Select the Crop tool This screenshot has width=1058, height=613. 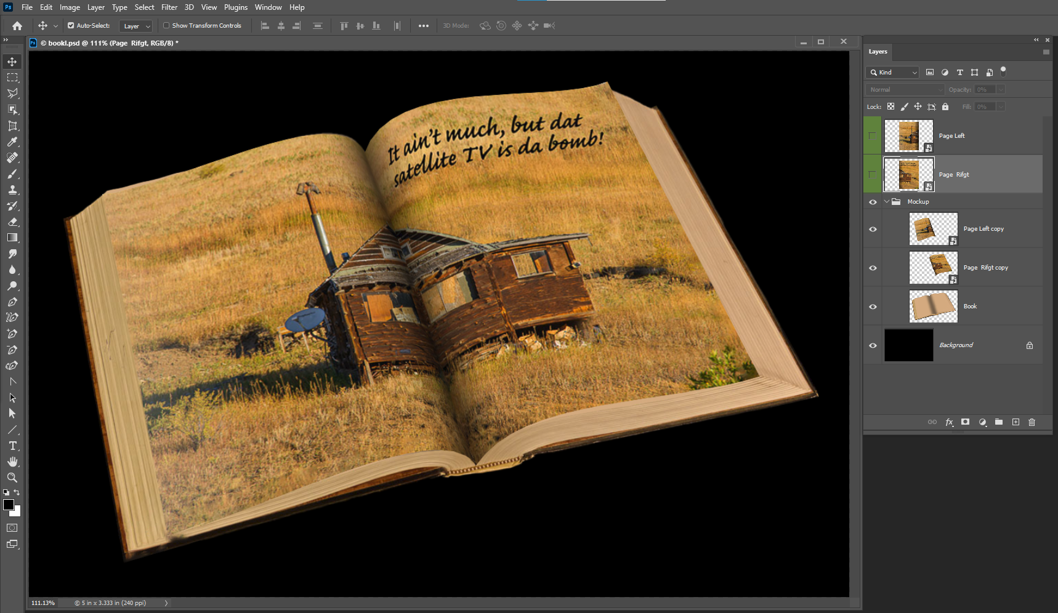12,126
